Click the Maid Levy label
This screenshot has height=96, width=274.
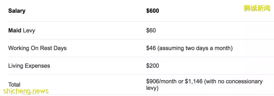(22, 31)
